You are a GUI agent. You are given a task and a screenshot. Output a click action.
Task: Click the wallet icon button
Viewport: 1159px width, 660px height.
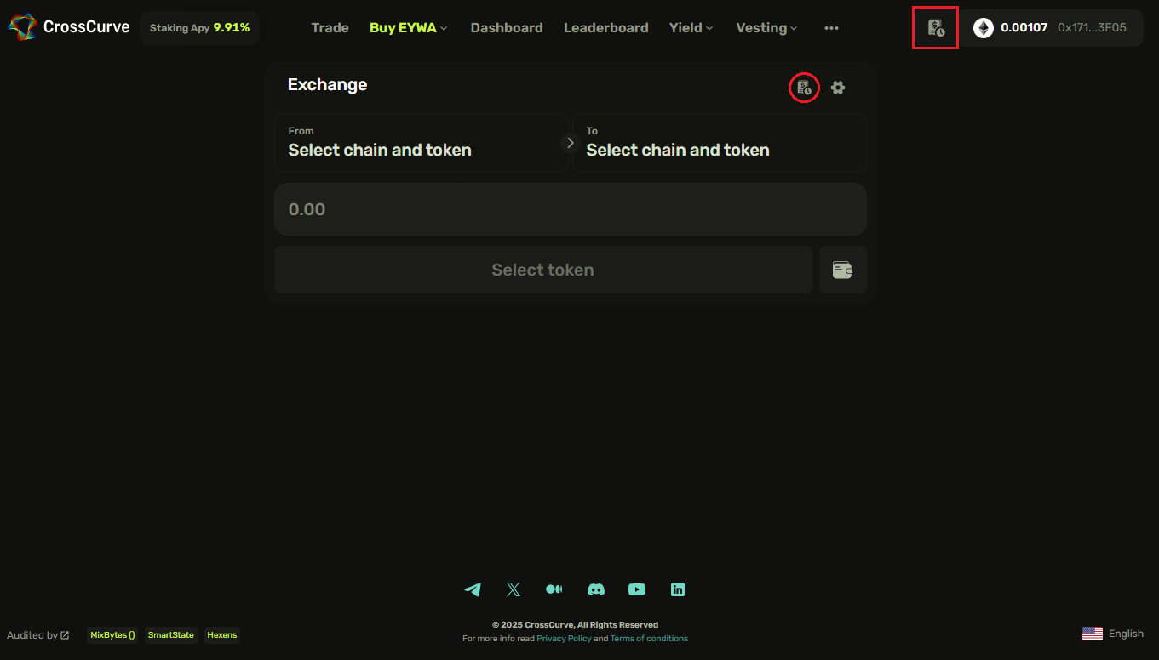(842, 270)
